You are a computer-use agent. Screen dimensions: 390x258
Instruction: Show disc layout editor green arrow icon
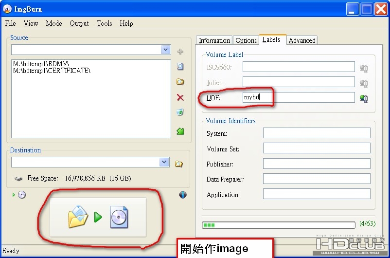coord(180,131)
